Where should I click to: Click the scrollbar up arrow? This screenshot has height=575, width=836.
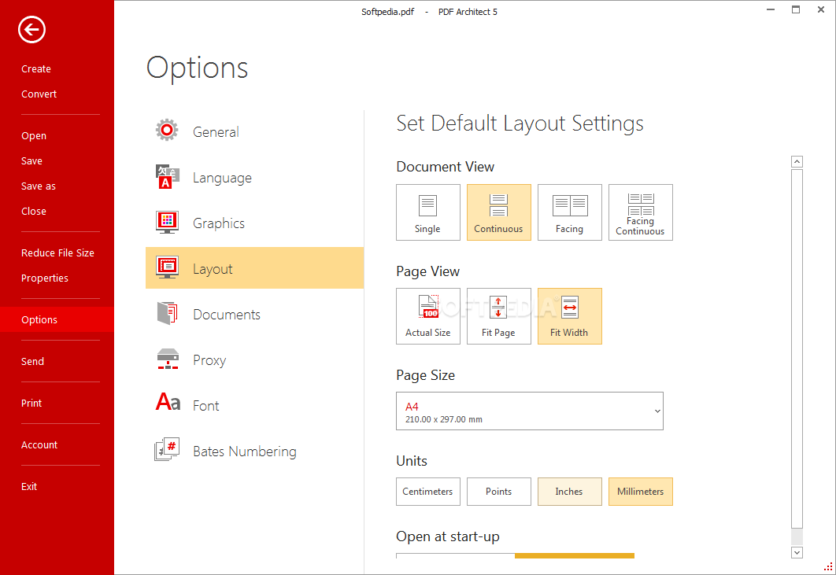(797, 161)
